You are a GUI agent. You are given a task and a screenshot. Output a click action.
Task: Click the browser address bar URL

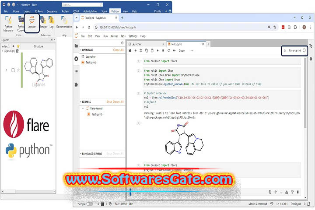click(x=118, y=27)
